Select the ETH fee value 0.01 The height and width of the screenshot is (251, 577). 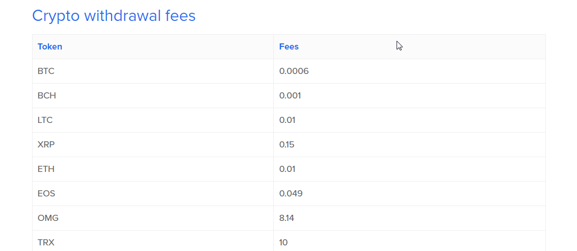tap(287, 169)
